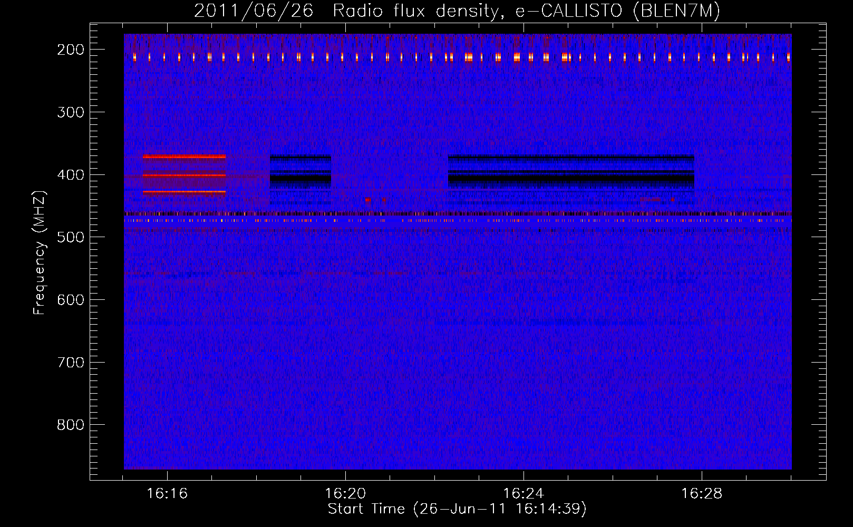Click the plot title "Radio flux density, e-CALLISTO (BLEN7M)"
Image resolution: width=853 pixels, height=527 pixels.
(x=526, y=11)
